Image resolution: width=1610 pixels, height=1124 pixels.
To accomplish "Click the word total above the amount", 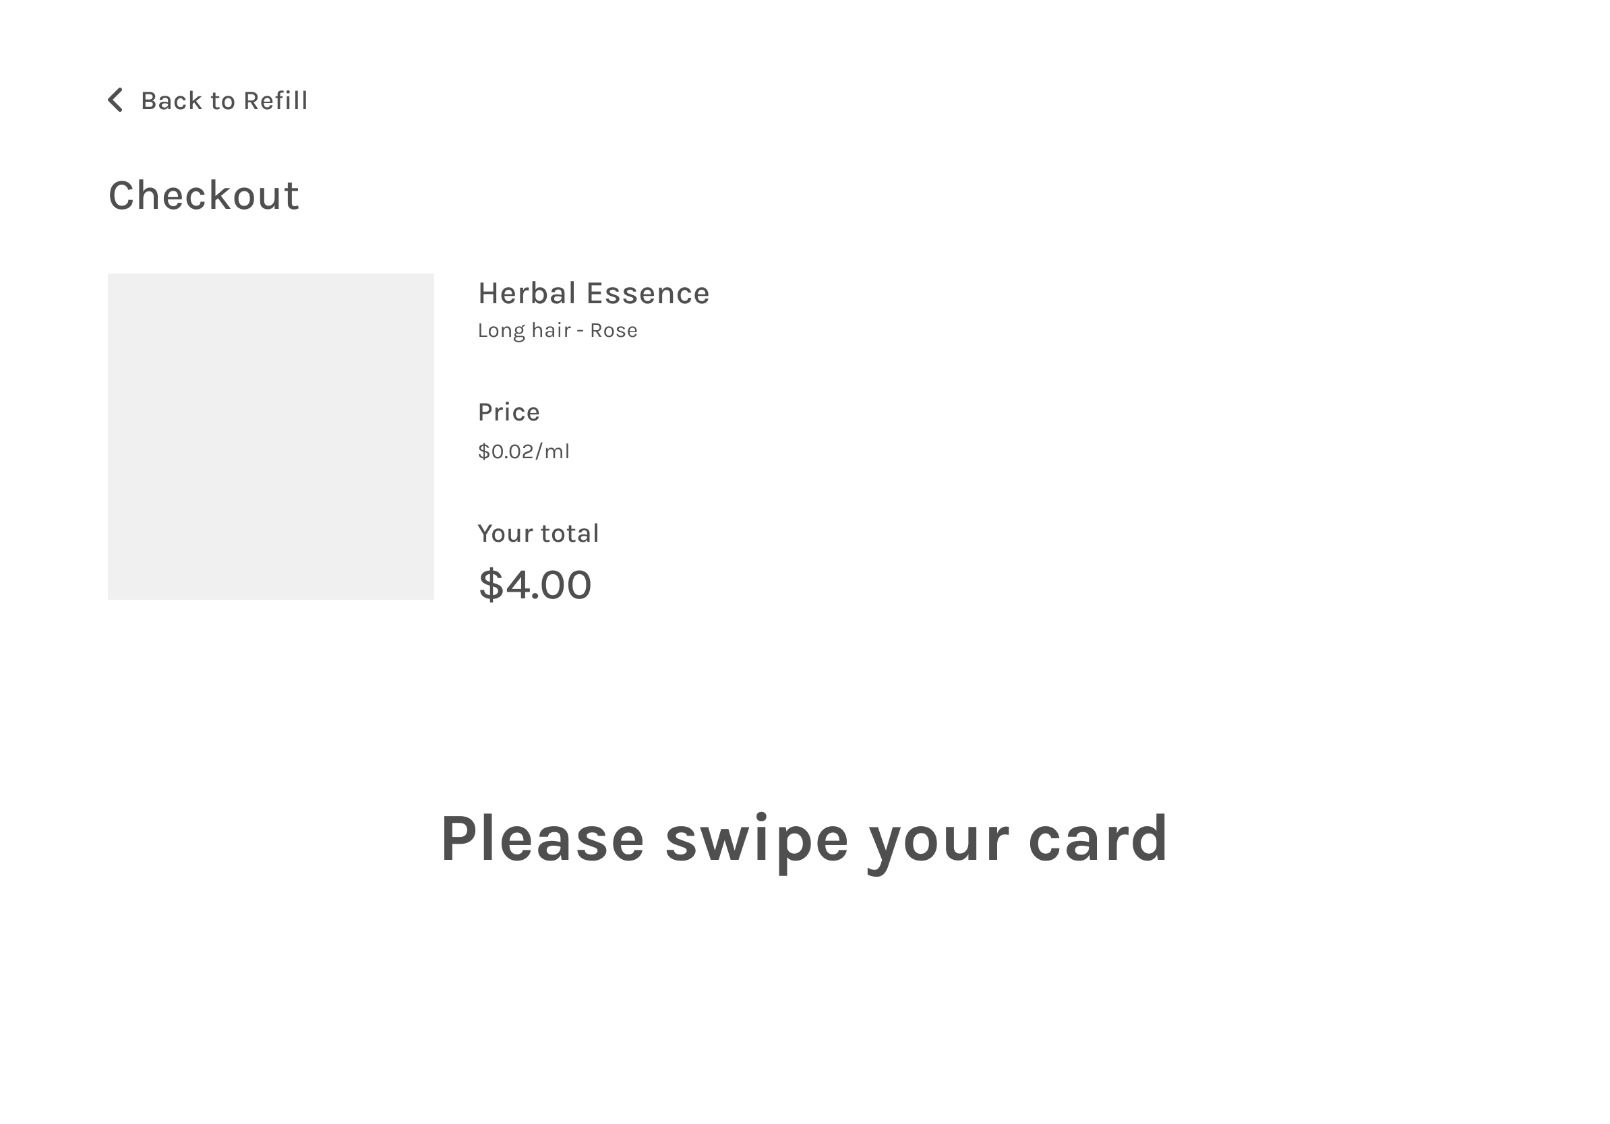I will click(570, 533).
